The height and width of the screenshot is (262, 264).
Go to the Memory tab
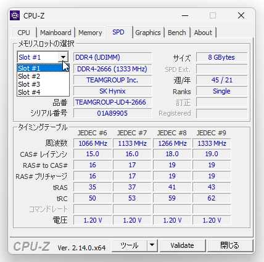pos(90,33)
